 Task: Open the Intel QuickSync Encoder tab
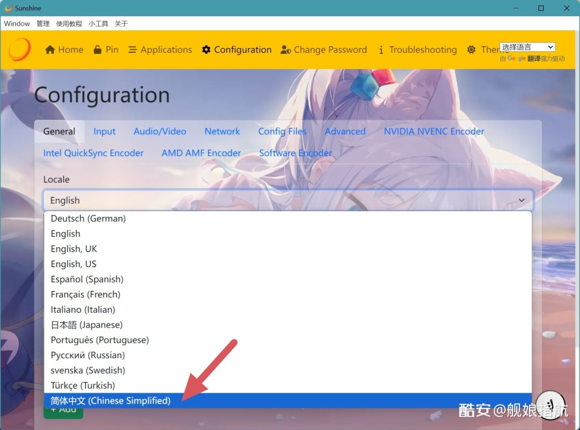coord(93,153)
